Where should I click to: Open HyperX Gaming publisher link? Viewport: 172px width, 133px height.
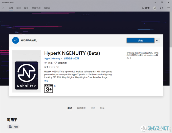tap(52, 58)
